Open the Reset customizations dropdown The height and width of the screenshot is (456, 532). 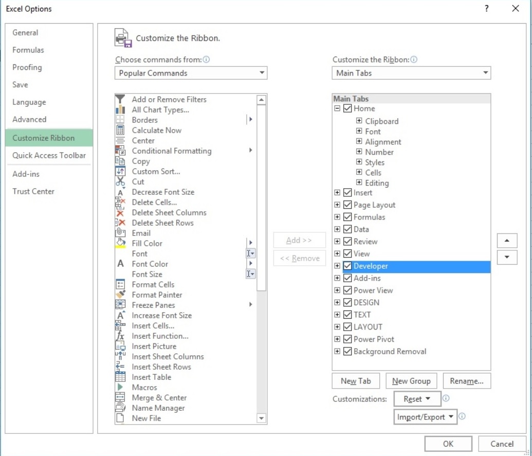pyautogui.click(x=417, y=399)
